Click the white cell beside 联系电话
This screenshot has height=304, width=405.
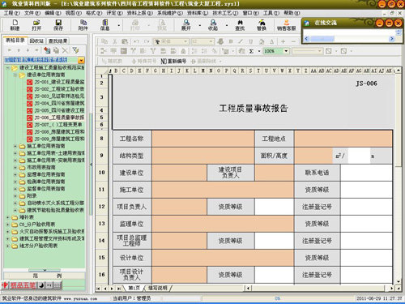pos(366,173)
